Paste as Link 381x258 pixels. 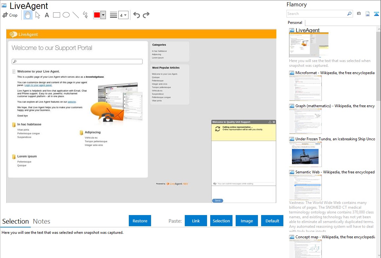pyautogui.click(x=196, y=220)
